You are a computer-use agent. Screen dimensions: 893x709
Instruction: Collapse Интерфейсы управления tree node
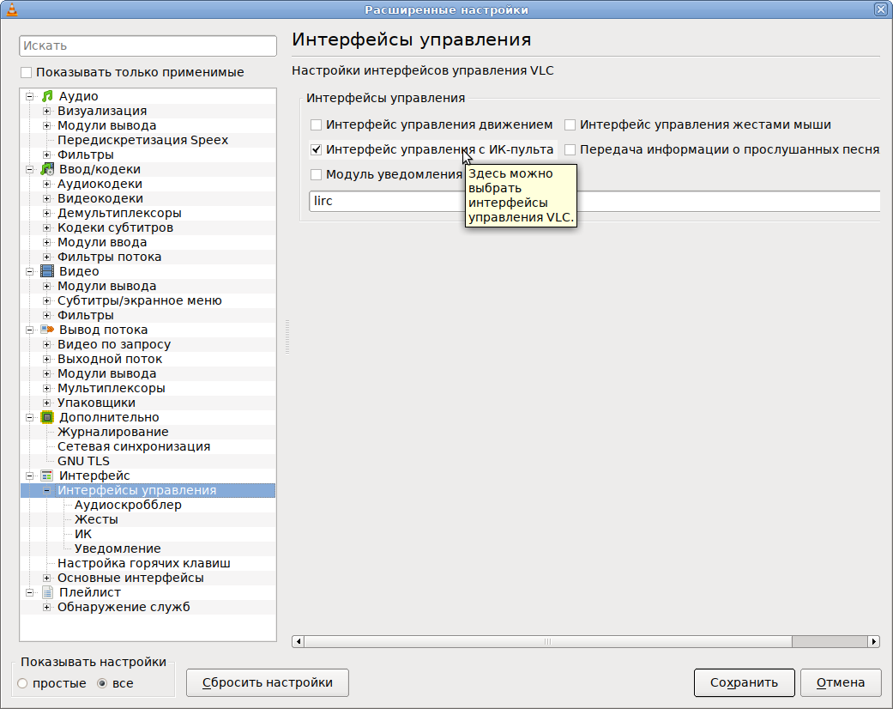tap(46, 490)
